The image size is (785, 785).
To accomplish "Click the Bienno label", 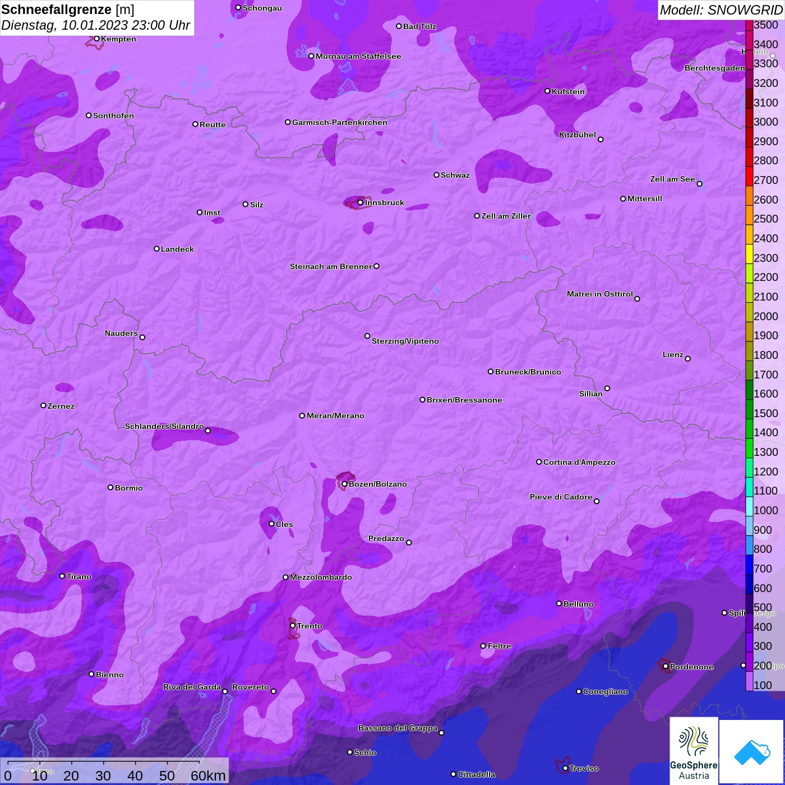I will 110,675.
